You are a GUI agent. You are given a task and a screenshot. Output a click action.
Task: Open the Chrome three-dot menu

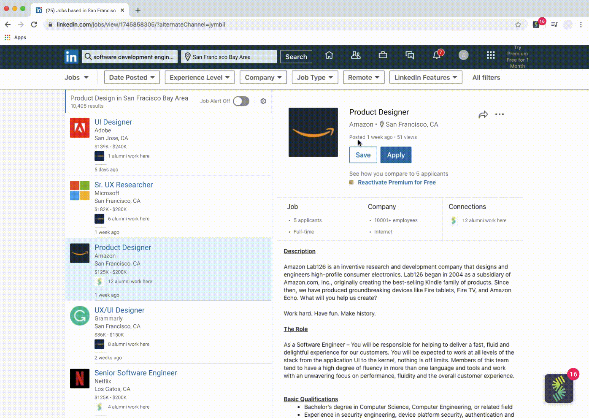point(581,24)
